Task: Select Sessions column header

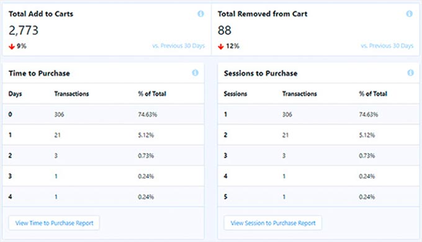Action: [235, 94]
